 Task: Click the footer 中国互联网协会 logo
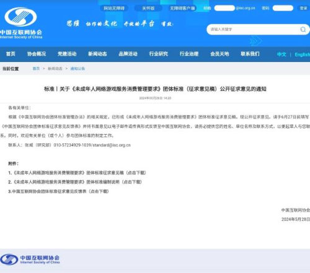click(x=30, y=259)
